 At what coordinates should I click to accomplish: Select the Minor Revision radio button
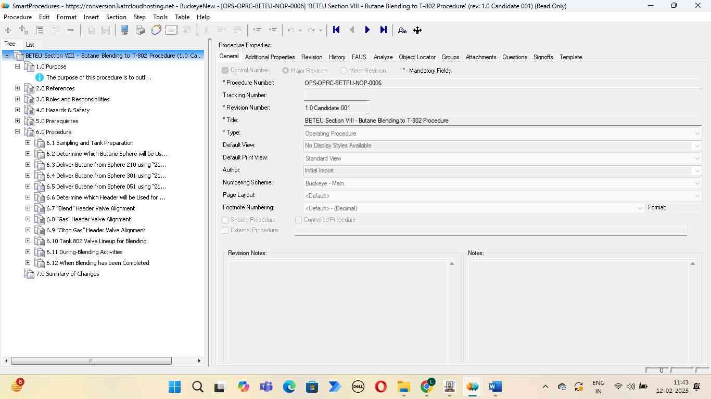pyautogui.click(x=344, y=71)
